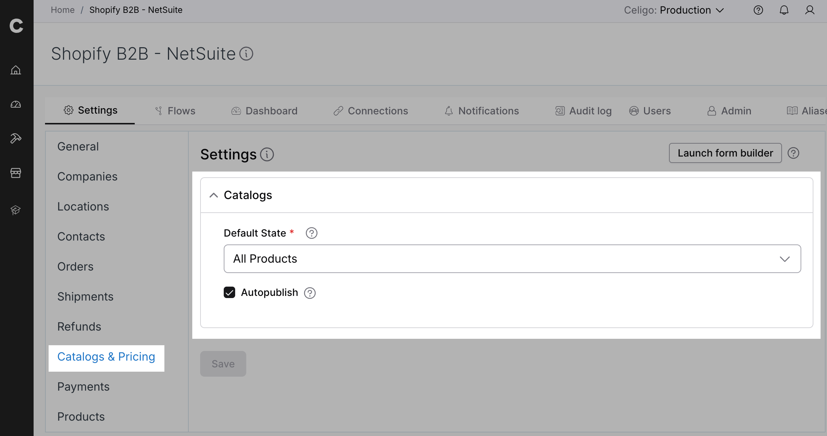
Task: Click the Save button
Action: (223, 364)
